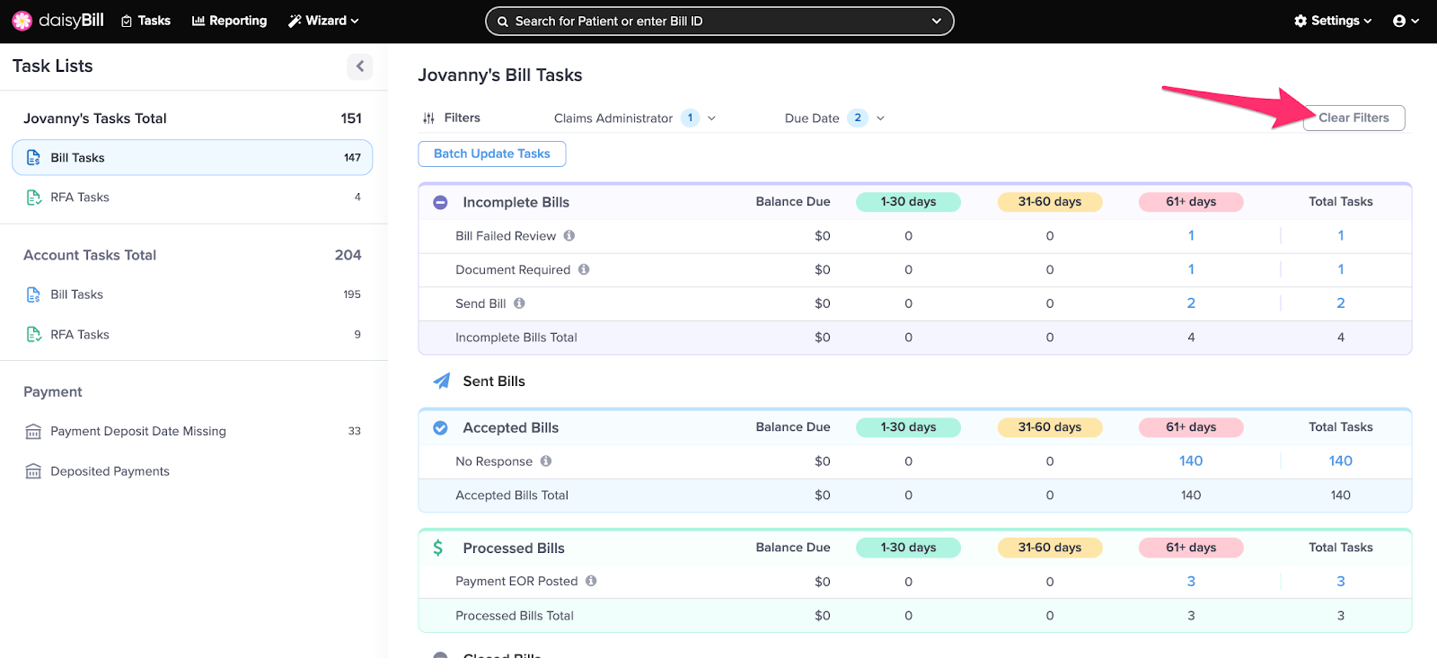
Task: Click the red 61+ days badge in Incomplete Bills
Action: [x=1191, y=202]
